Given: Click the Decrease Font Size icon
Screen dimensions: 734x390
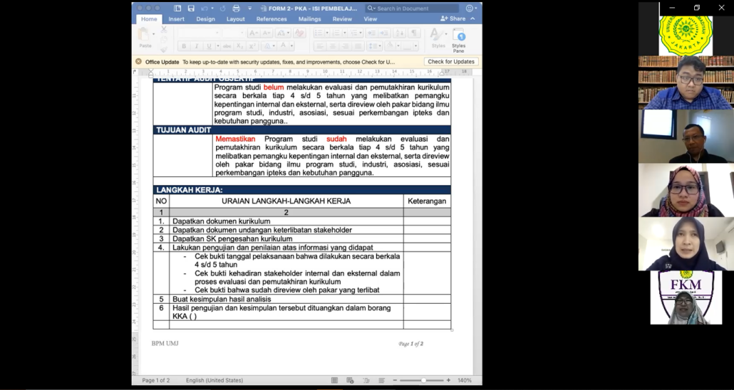Looking at the screenshot, I should pyautogui.click(x=267, y=33).
